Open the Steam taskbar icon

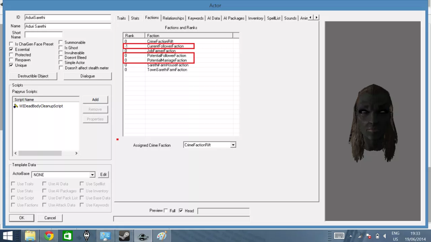pos(124,236)
